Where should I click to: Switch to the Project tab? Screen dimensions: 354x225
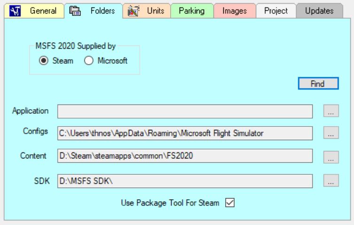click(x=276, y=11)
